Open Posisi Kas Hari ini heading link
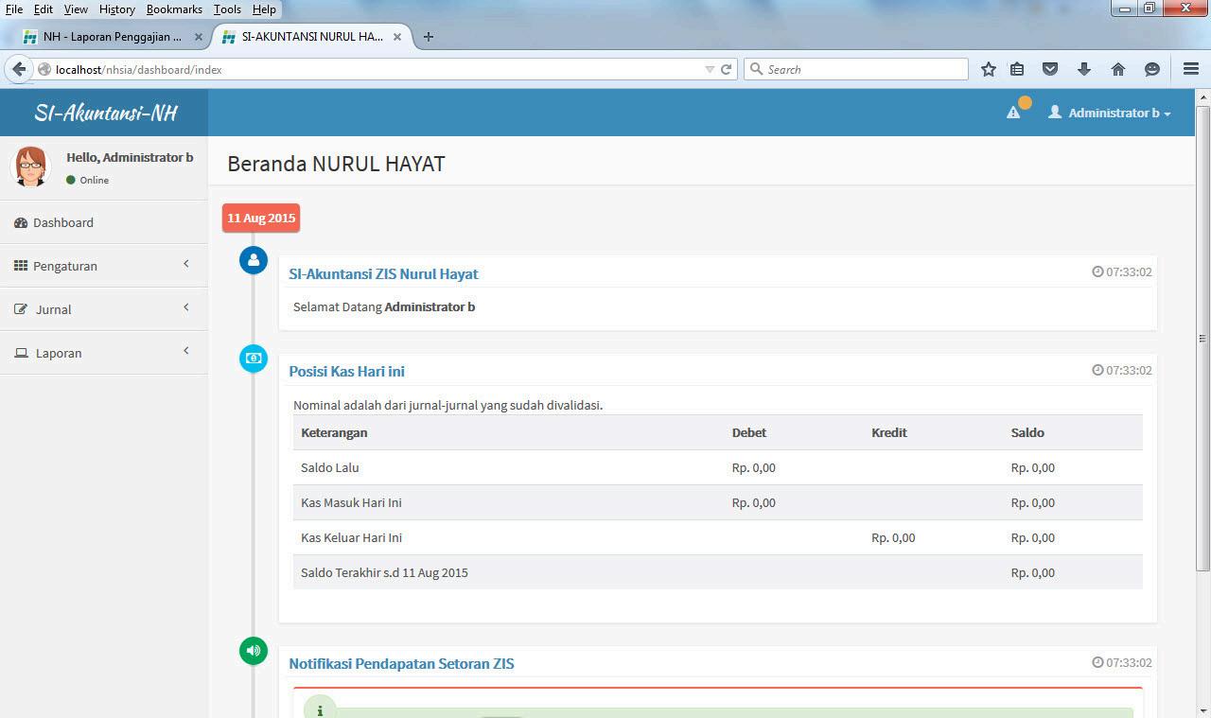Image resolution: width=1211 pixels, height=718 pixels. [346, 372]
